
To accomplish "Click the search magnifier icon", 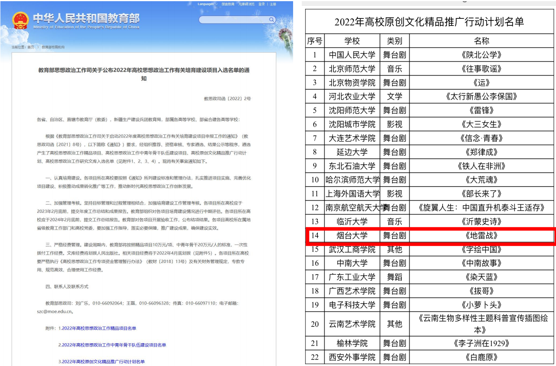I will click(x=272, y=20).
